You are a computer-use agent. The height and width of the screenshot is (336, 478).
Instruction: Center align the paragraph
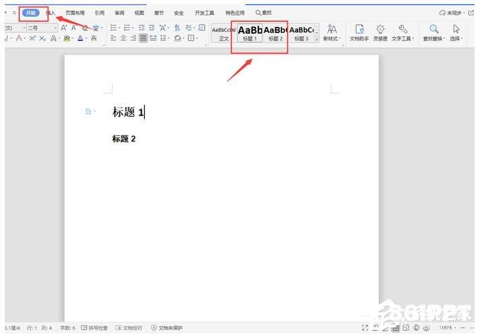(x=123, y=38)
